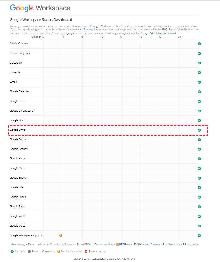Click the Google Calendar service name
Screen dimensions: 220x262
(x=19, y=91)
